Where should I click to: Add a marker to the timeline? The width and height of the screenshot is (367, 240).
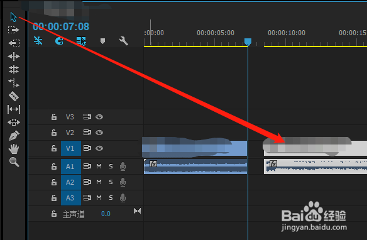pos(102,41)
